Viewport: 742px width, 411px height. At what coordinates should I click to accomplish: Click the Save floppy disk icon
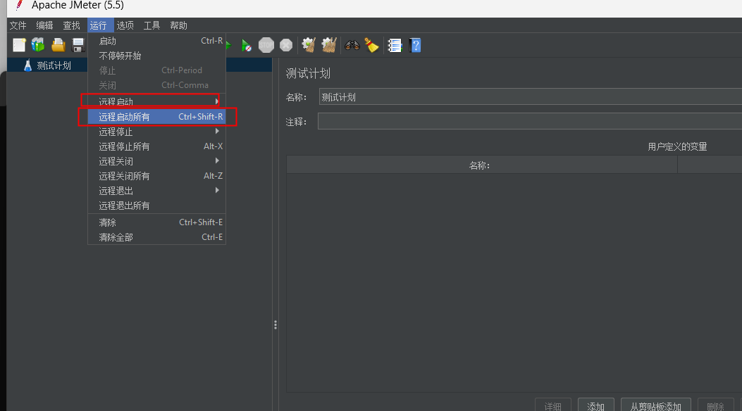(78, 45)
